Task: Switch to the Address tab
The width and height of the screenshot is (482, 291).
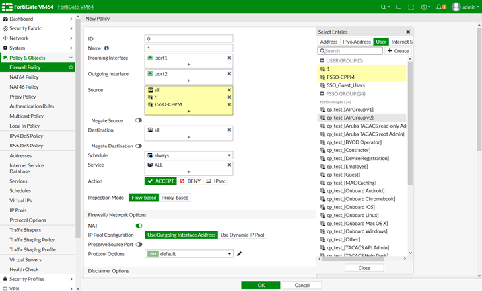Action: click(329, 42)
